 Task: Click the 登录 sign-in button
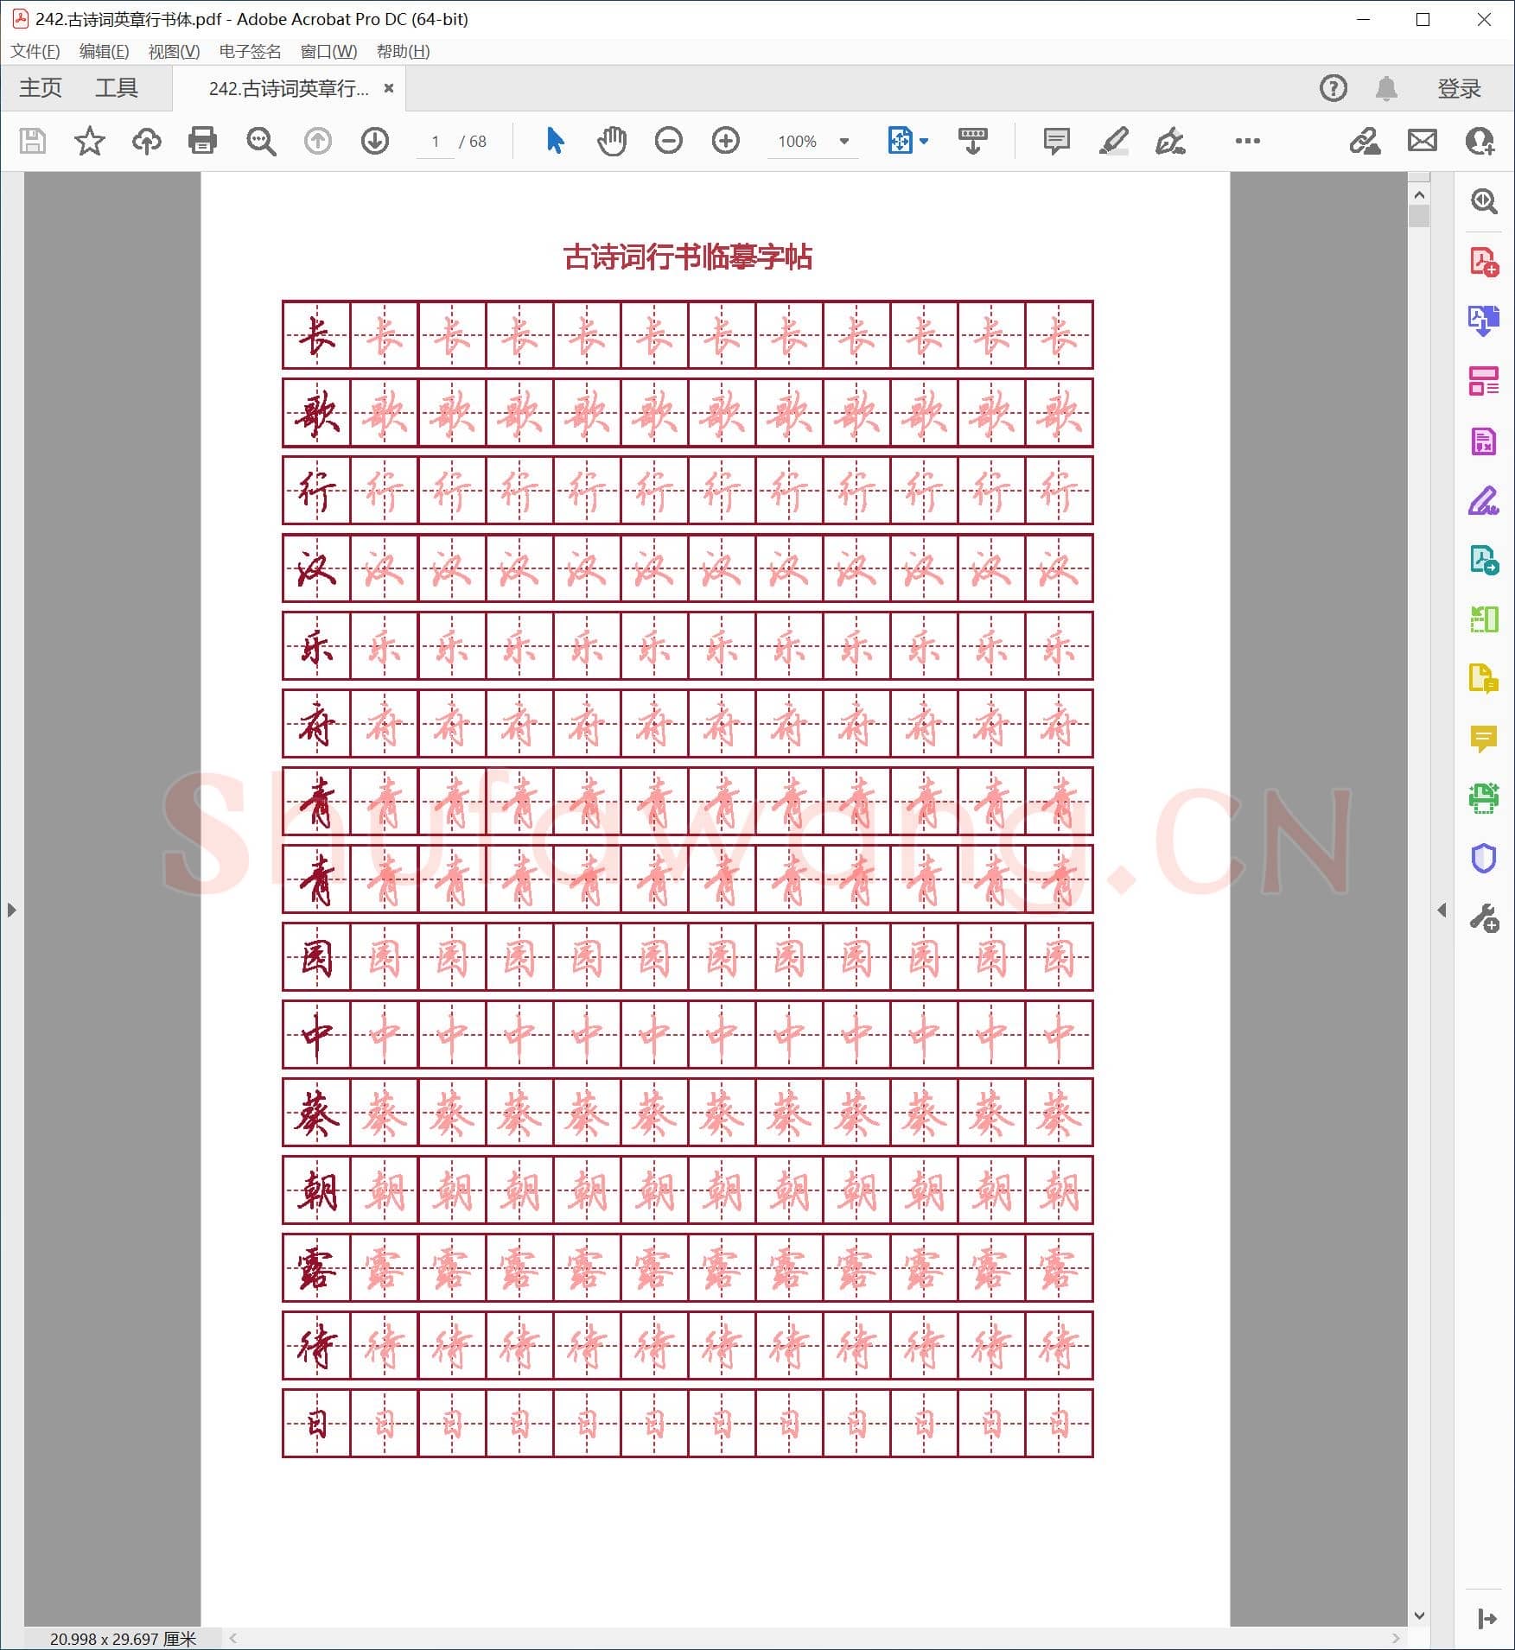tap(1458, 88)
